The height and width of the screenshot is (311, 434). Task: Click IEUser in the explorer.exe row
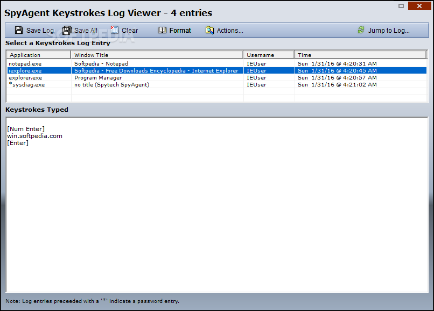(256, 77)
